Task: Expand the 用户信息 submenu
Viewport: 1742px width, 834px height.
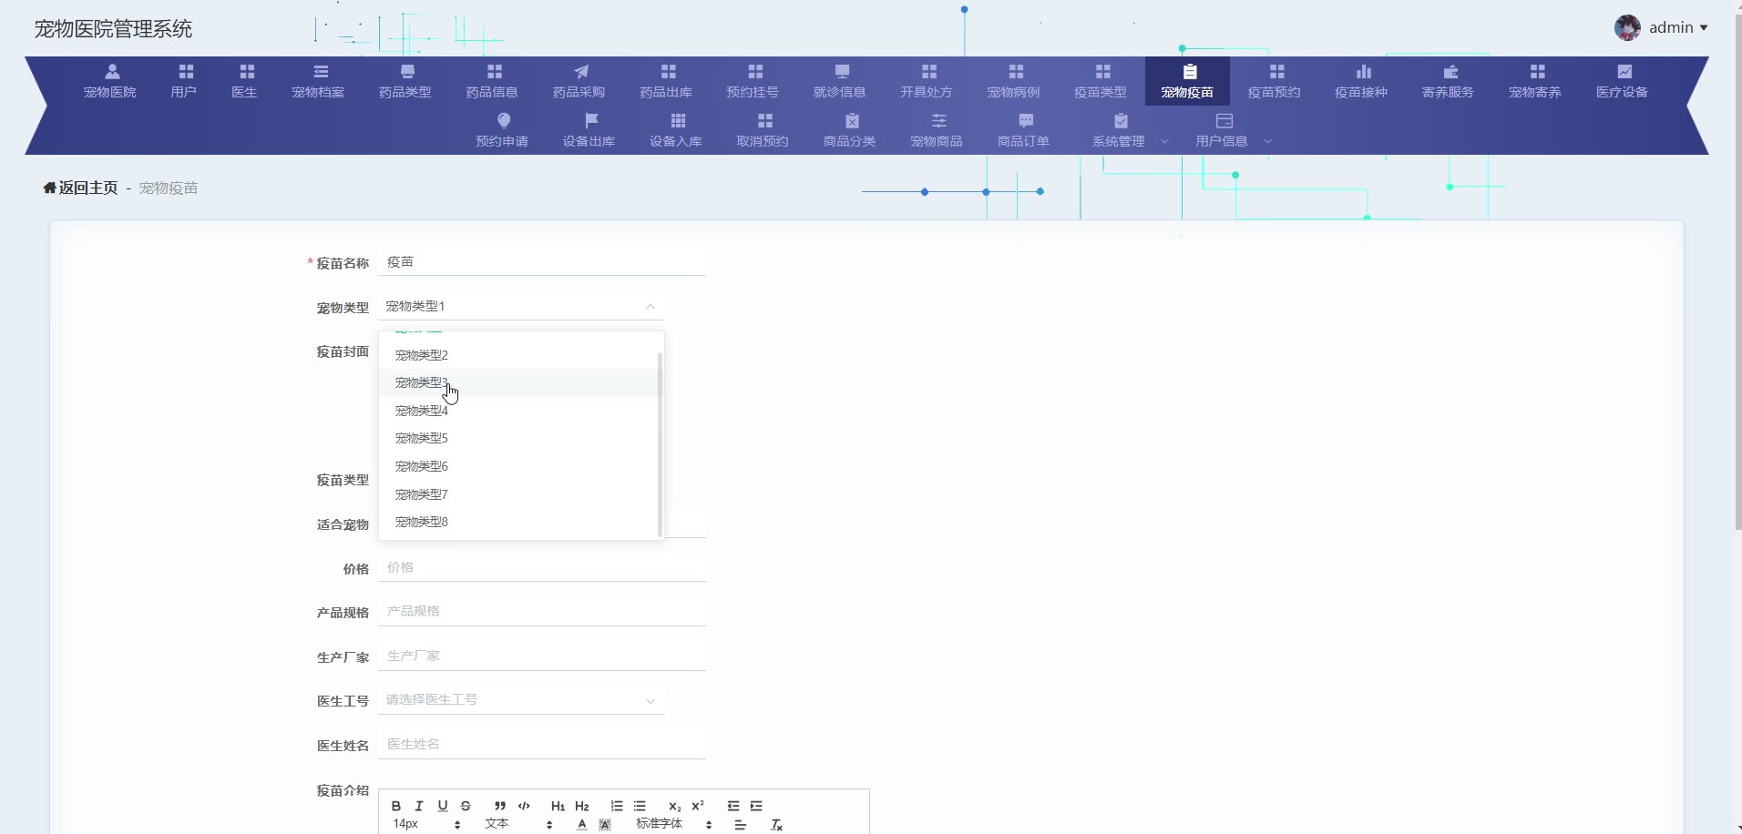Action: point(1233,130)
